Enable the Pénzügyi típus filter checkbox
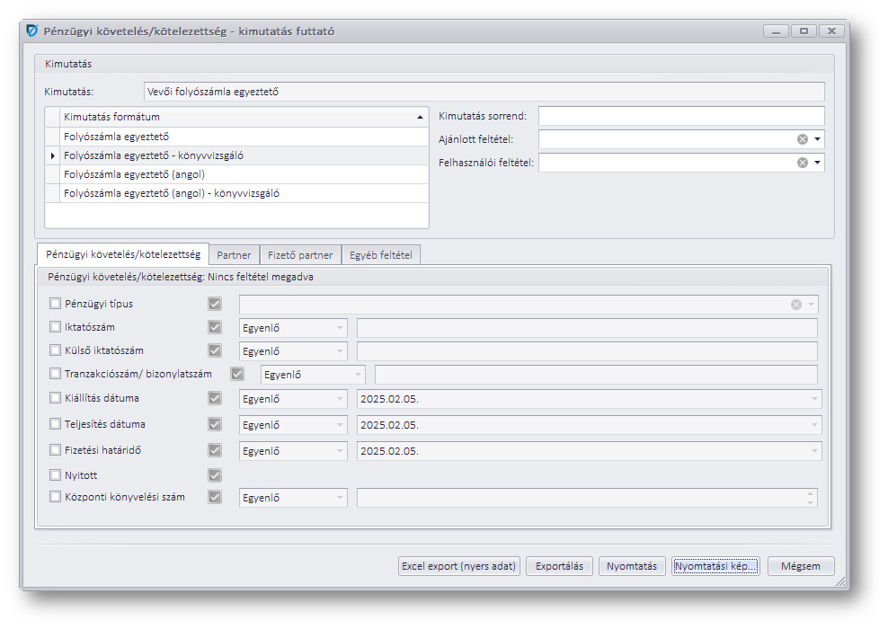 coord(56,304)
